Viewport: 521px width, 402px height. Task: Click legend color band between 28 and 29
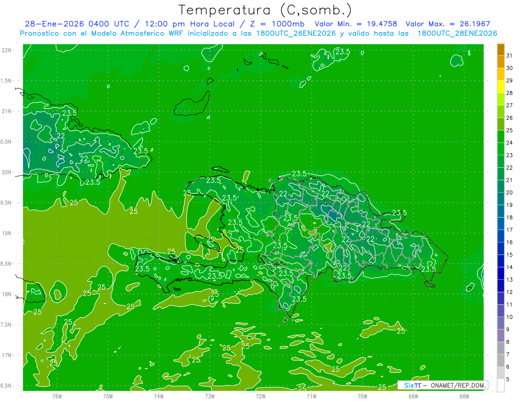point(501,87)
